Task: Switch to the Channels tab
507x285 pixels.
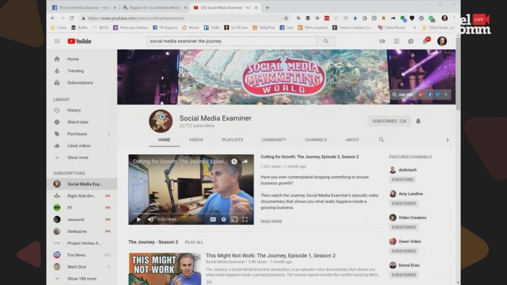Action: (316, 140)
